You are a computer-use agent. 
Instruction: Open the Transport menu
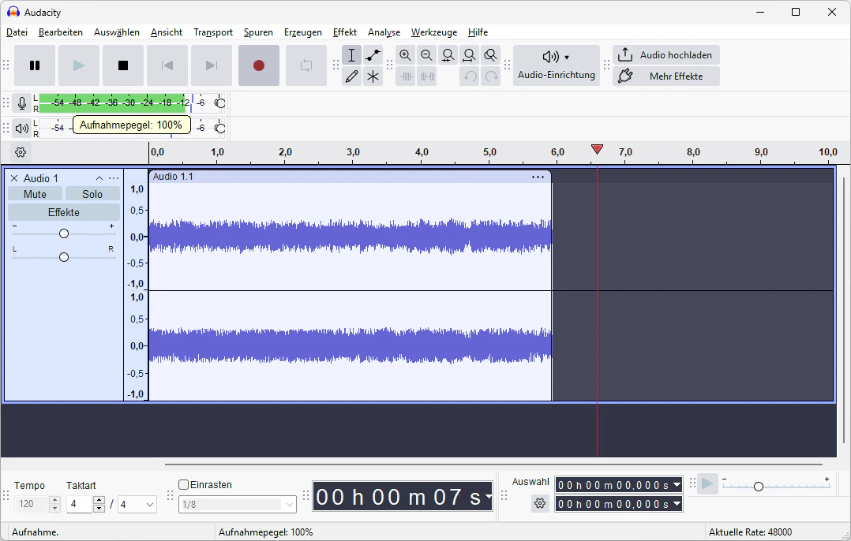[x=213, y=32]
